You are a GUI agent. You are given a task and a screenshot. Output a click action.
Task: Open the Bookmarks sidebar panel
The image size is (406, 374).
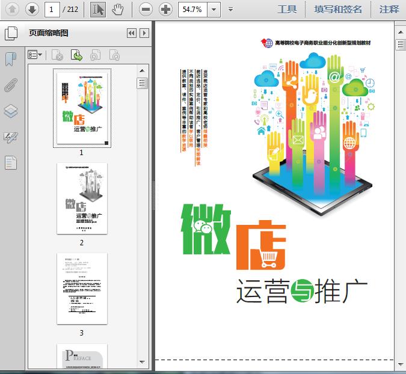tap(11, 60)
